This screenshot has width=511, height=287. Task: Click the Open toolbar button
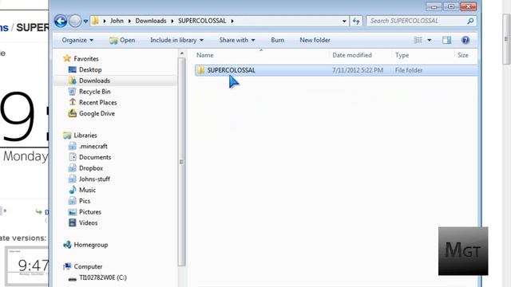point(122,40)
